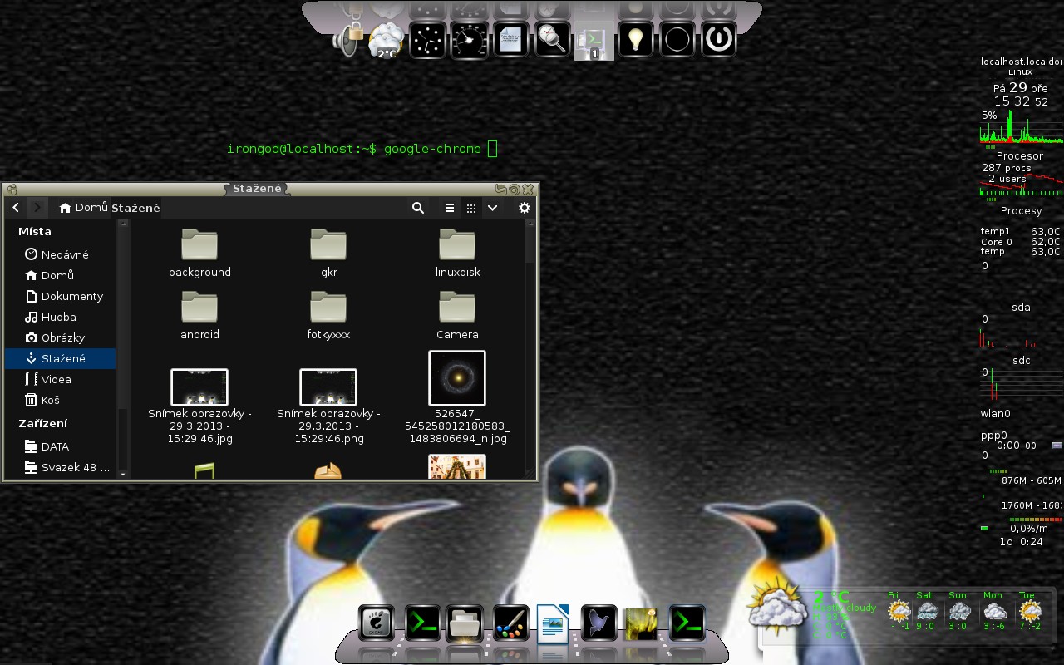Open the speedometer system monitor applet
The image size is (1064, 665).
470,39
